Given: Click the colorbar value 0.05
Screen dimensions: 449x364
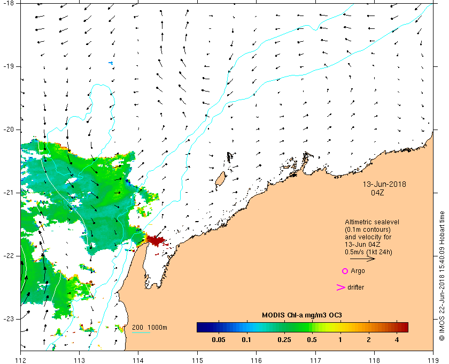Looking at the screenshot, I should (x=219, y=340).
